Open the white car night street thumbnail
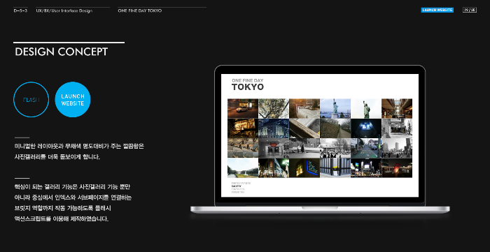490x252 pixels. (243, 108)
